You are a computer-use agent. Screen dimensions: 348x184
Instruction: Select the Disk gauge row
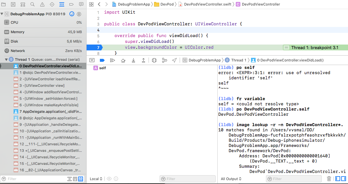pyautogui.click(x=43, y=41)
